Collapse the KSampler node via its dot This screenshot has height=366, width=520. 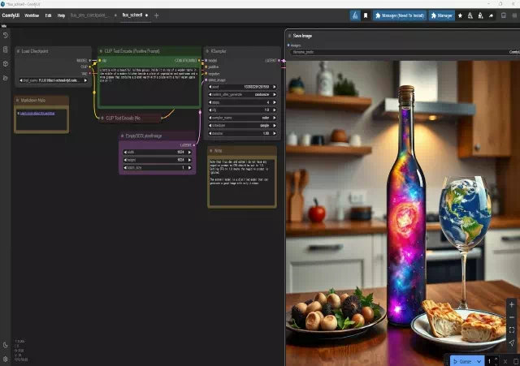tap(207, 50)
